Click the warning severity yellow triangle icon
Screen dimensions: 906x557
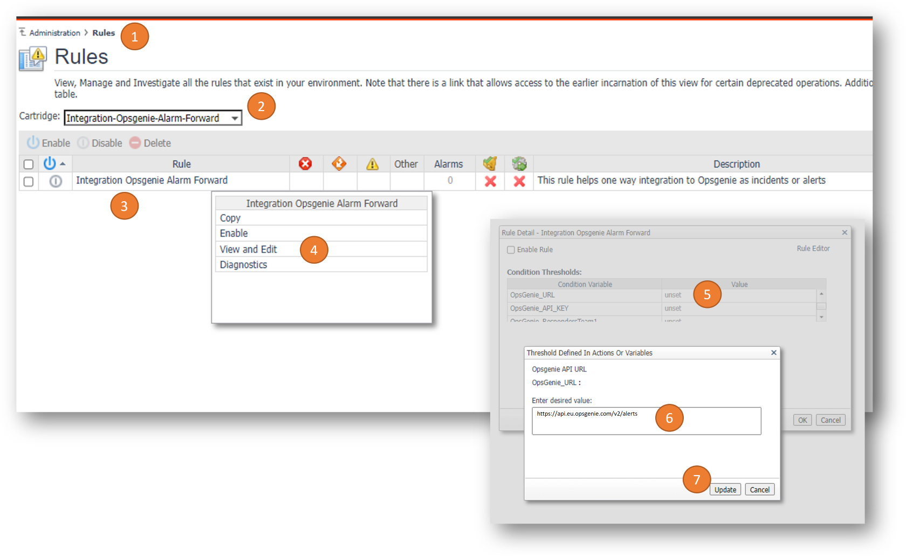372,164
